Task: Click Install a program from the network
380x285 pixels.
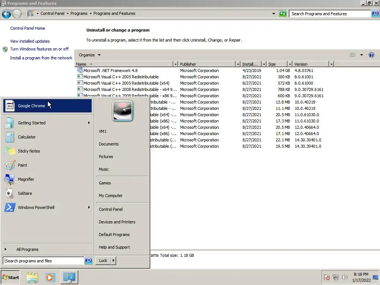Action: click(x=41, y=58)
